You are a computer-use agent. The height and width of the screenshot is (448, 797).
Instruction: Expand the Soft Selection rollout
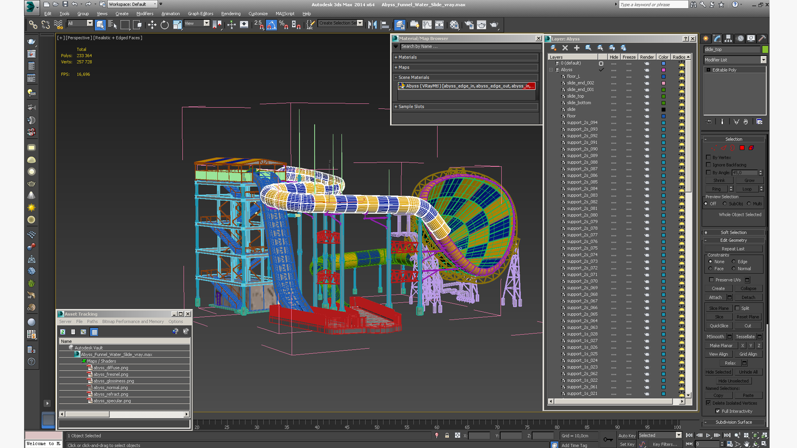tap(733, 232)
